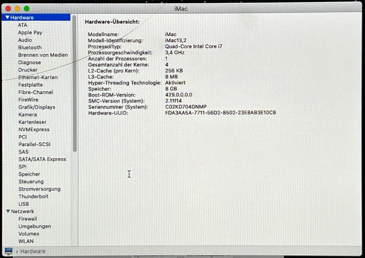Click Quad-Core Intel Core i7 value
The height and width of the screenshot is (258, 365).
pos(194,46)
